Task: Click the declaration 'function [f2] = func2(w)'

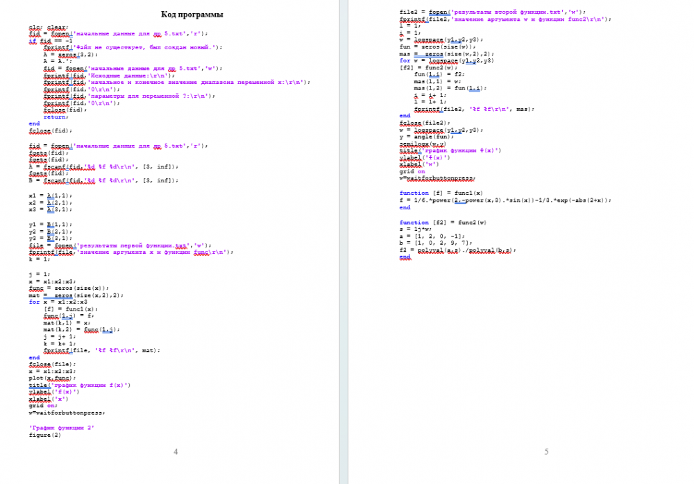Action: 443,223
